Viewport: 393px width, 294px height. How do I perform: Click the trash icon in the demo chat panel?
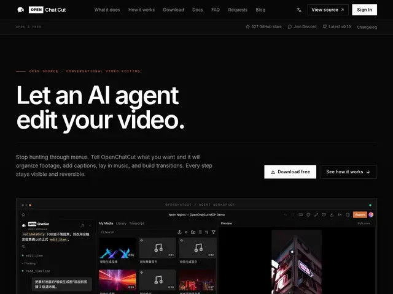tap(82, 225)
